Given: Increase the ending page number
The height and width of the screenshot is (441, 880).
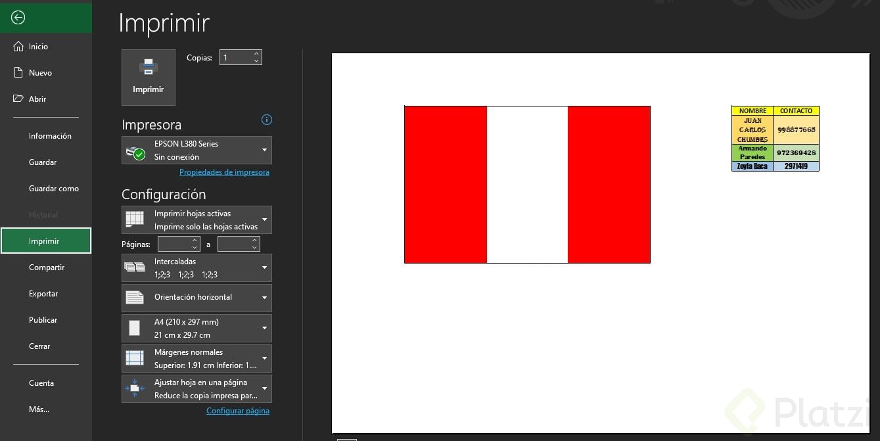Looking at the screenshot, I should coord(255,241).
